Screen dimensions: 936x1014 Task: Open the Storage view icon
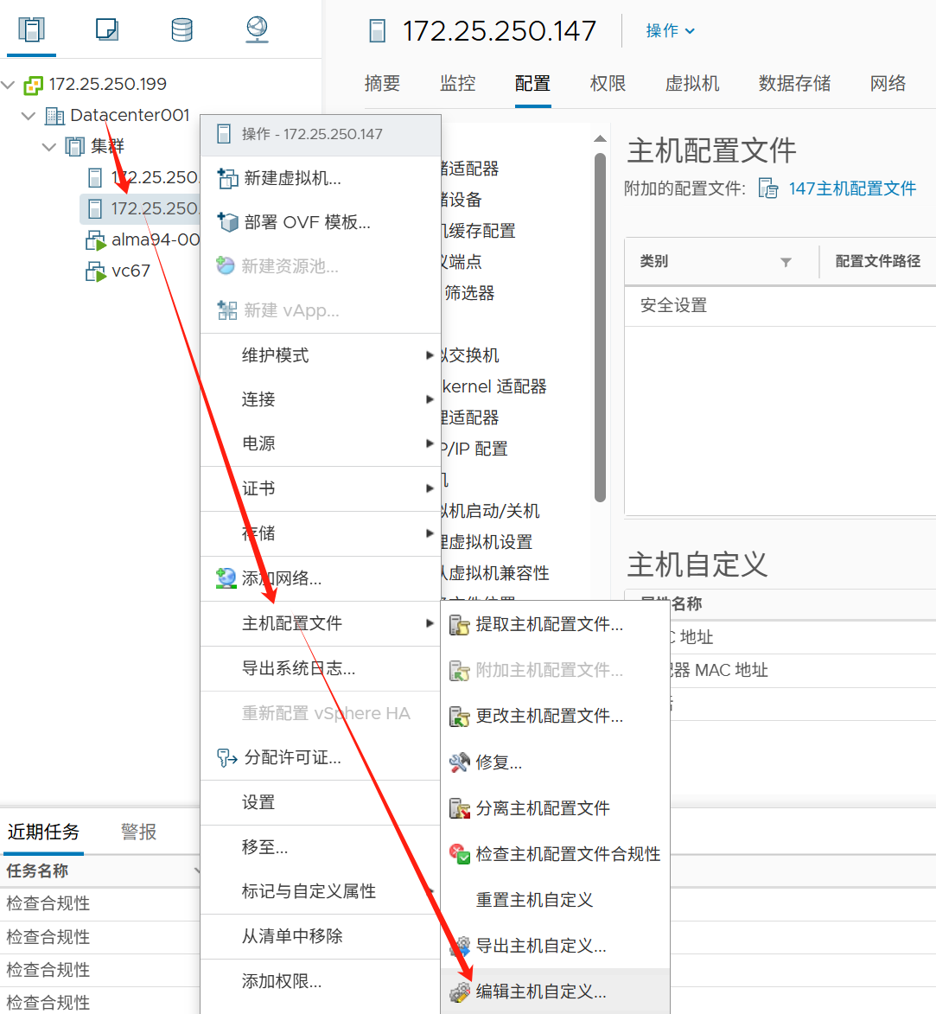click(x=181, y=29)
